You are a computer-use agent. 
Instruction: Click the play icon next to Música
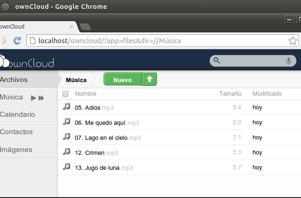(x=33, y=98)
